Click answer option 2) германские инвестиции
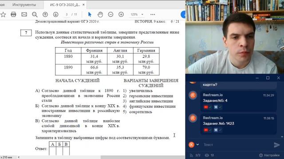This screenshot has height=159, width=284. point(148,96)
